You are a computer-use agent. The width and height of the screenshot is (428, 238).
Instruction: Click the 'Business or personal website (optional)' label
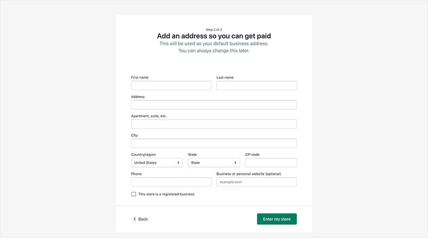(x=249, y=174)
